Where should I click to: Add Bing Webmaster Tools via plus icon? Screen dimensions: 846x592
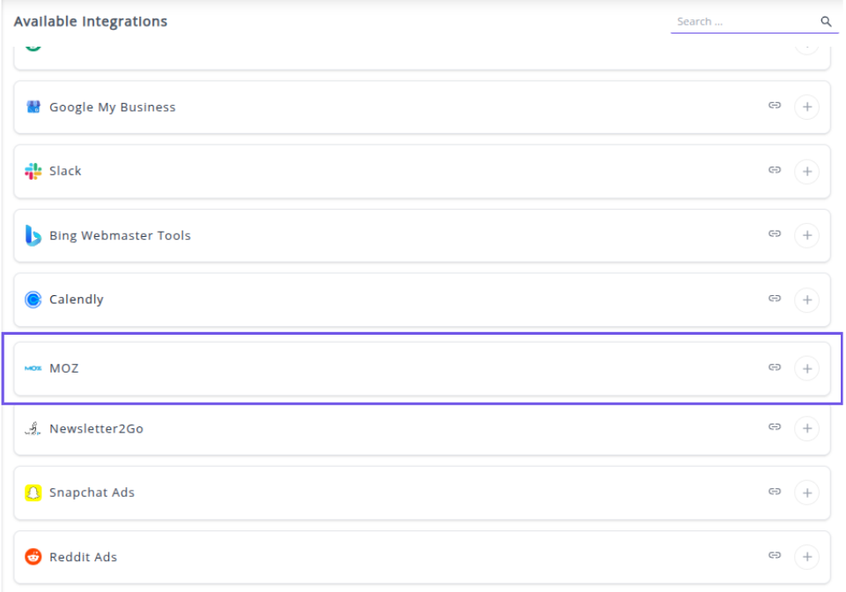point(806,236)
